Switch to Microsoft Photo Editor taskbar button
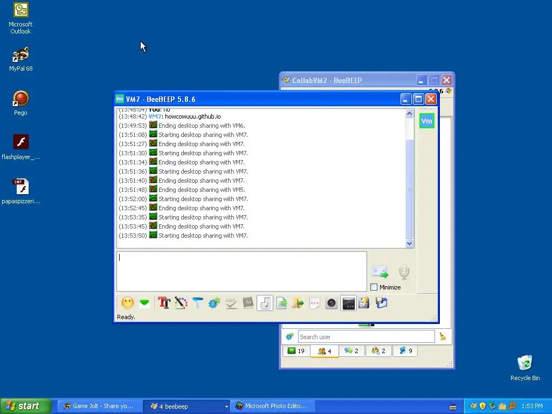The height and width of the screenshot is (414, 552). [272, 406]
